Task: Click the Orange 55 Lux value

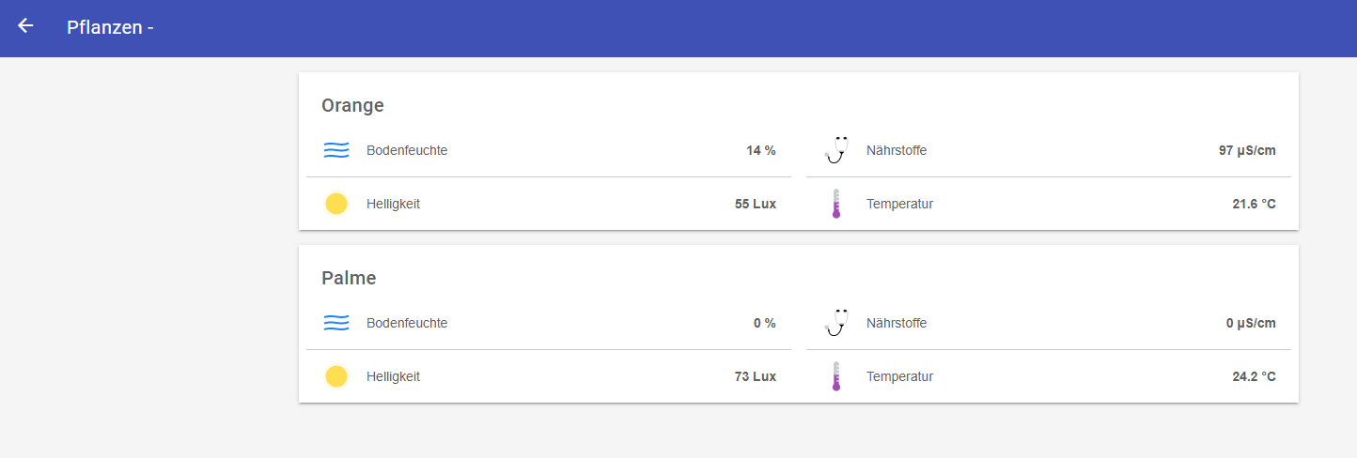Action: (756, 204)
